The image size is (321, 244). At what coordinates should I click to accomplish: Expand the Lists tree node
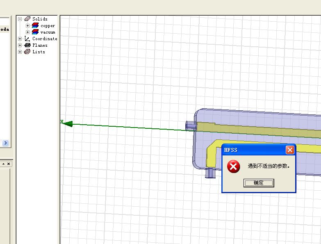(x=20, y=52)
